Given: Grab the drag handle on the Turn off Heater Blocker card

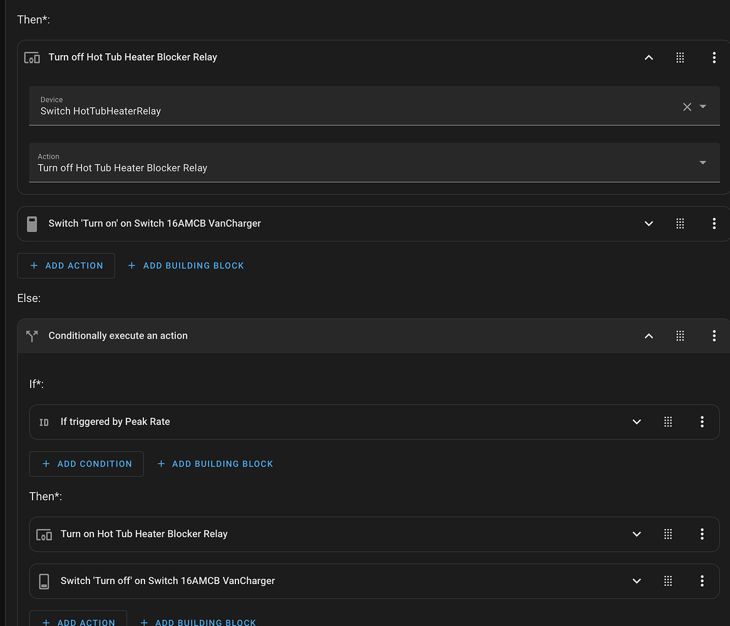Looking at the screenshot, I should (x=680, y=57).
